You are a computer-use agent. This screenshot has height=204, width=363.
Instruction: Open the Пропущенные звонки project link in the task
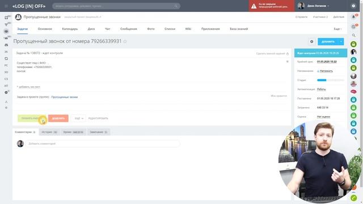64,97
